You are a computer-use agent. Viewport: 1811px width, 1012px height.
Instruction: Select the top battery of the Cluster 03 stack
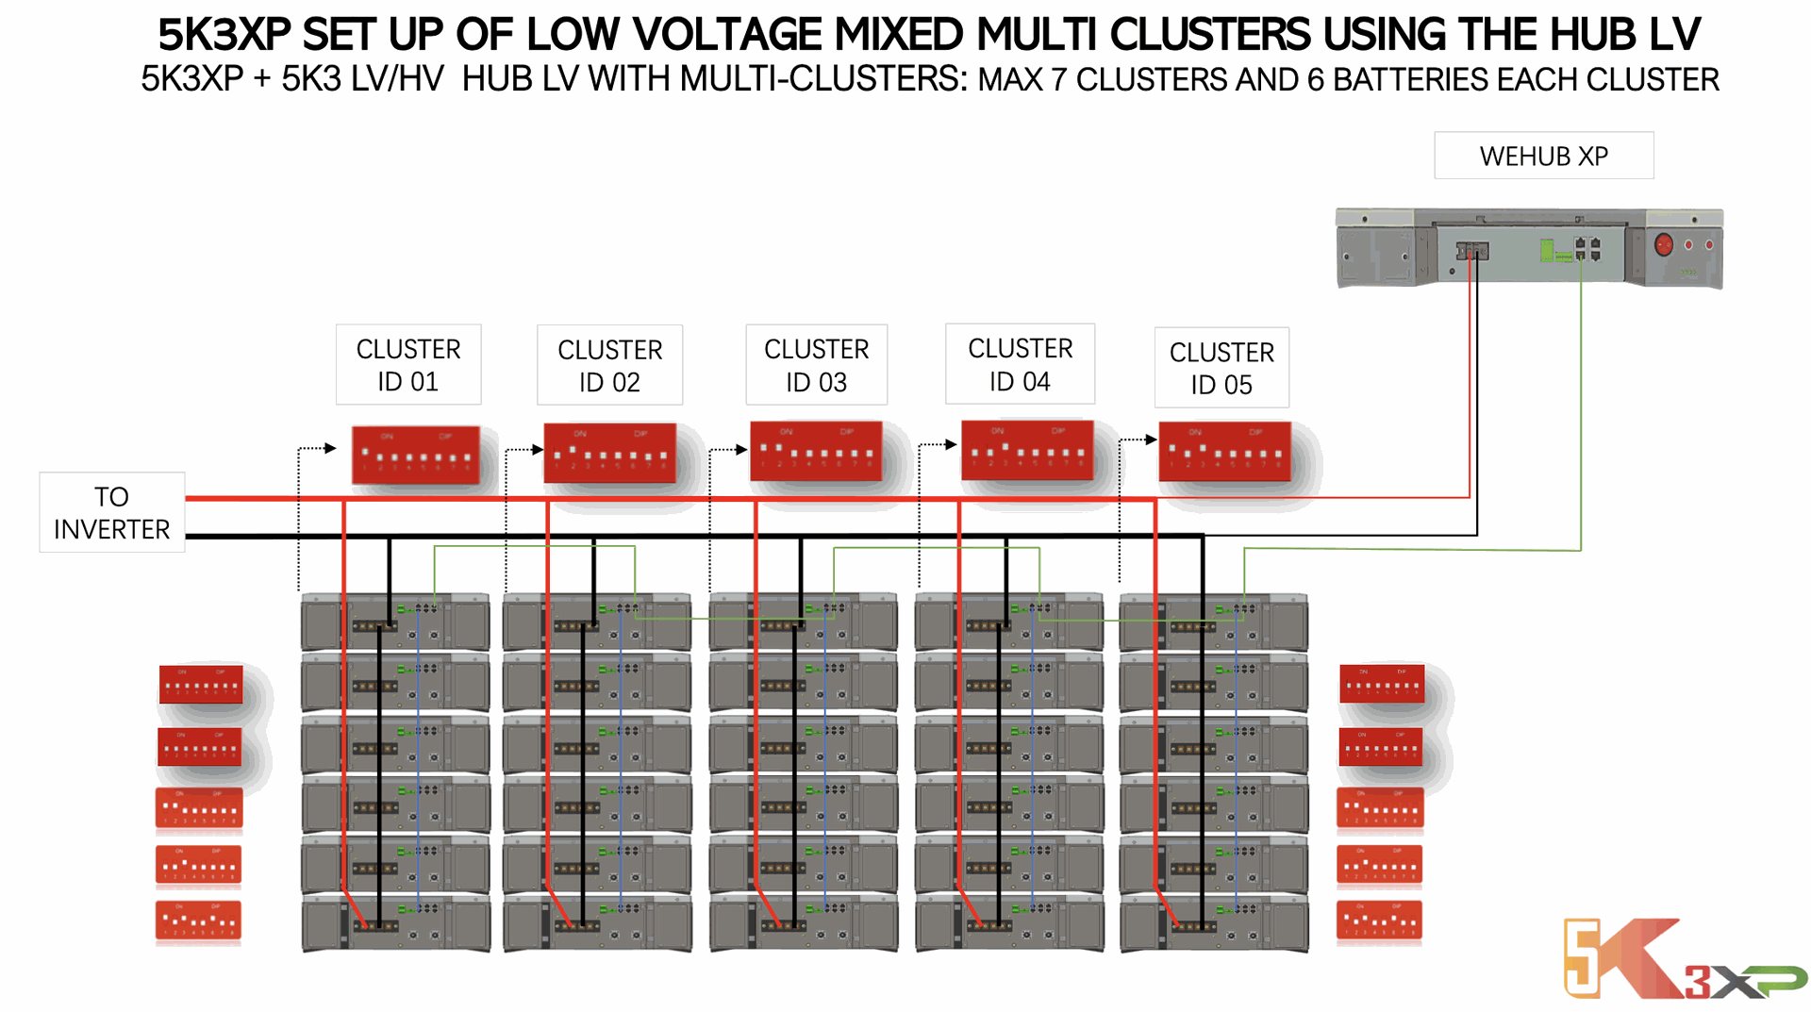(804, 622)
